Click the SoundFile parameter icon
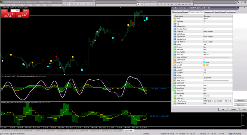The height and width of the screenshot is (135, 247). point(175,96)
